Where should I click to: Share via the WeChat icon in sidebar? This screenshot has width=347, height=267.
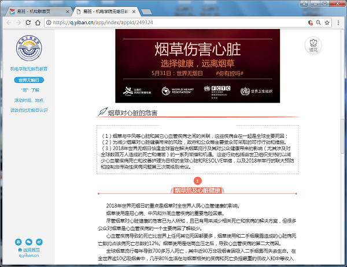coord(29,241)
